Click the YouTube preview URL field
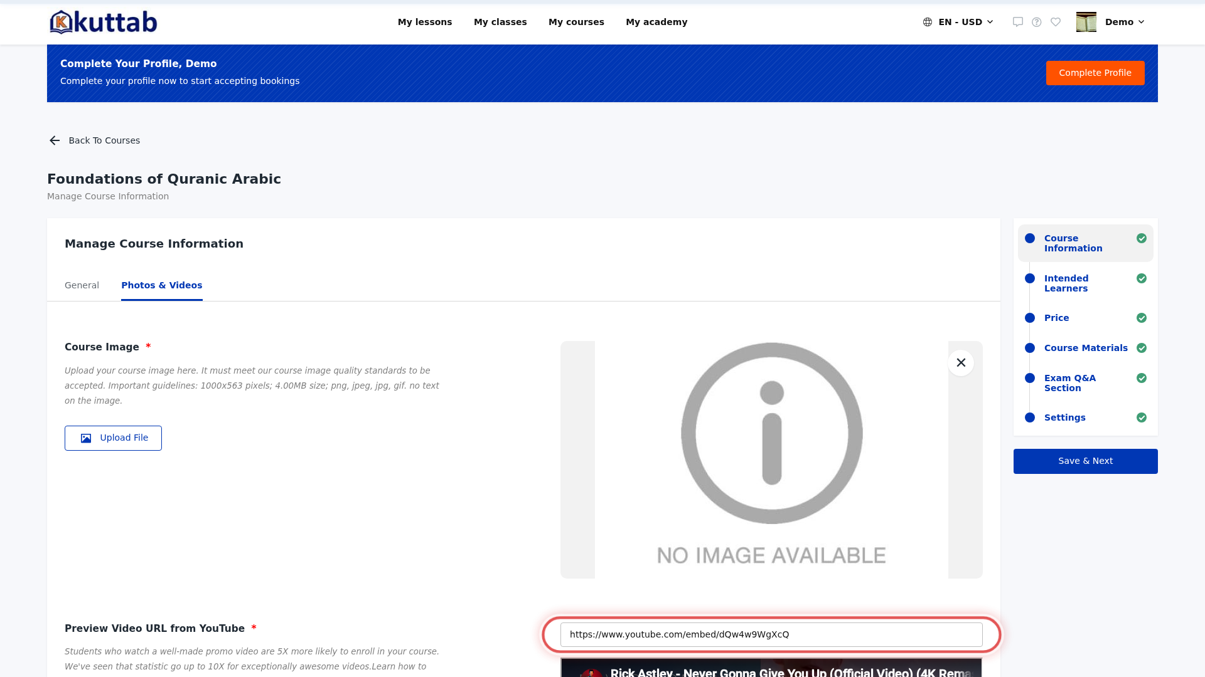The width and height of the screenshot is (1205, 677). pos(771,634)
